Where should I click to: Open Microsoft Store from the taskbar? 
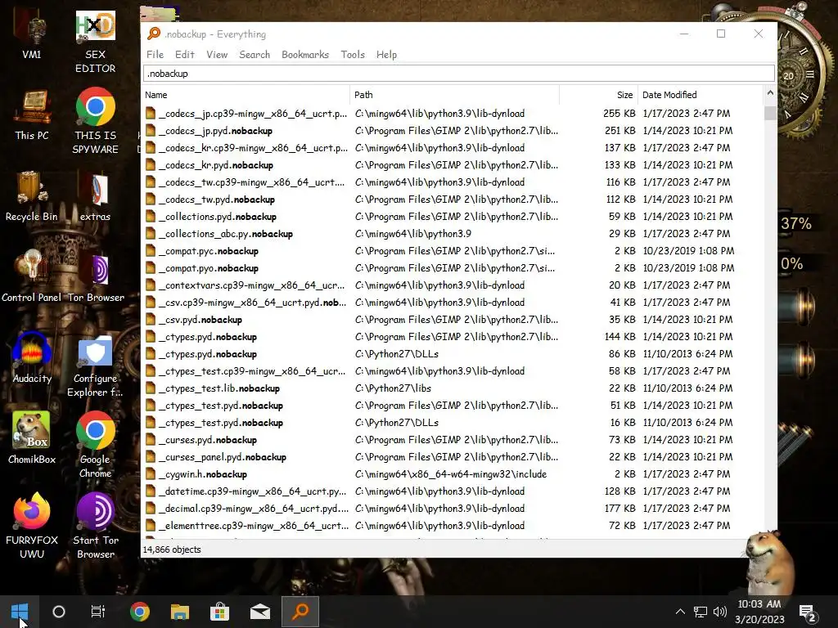pos(219,612)
